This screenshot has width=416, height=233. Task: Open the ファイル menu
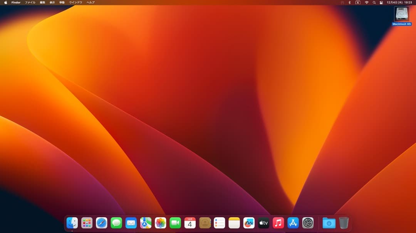(x=30, y=2)
